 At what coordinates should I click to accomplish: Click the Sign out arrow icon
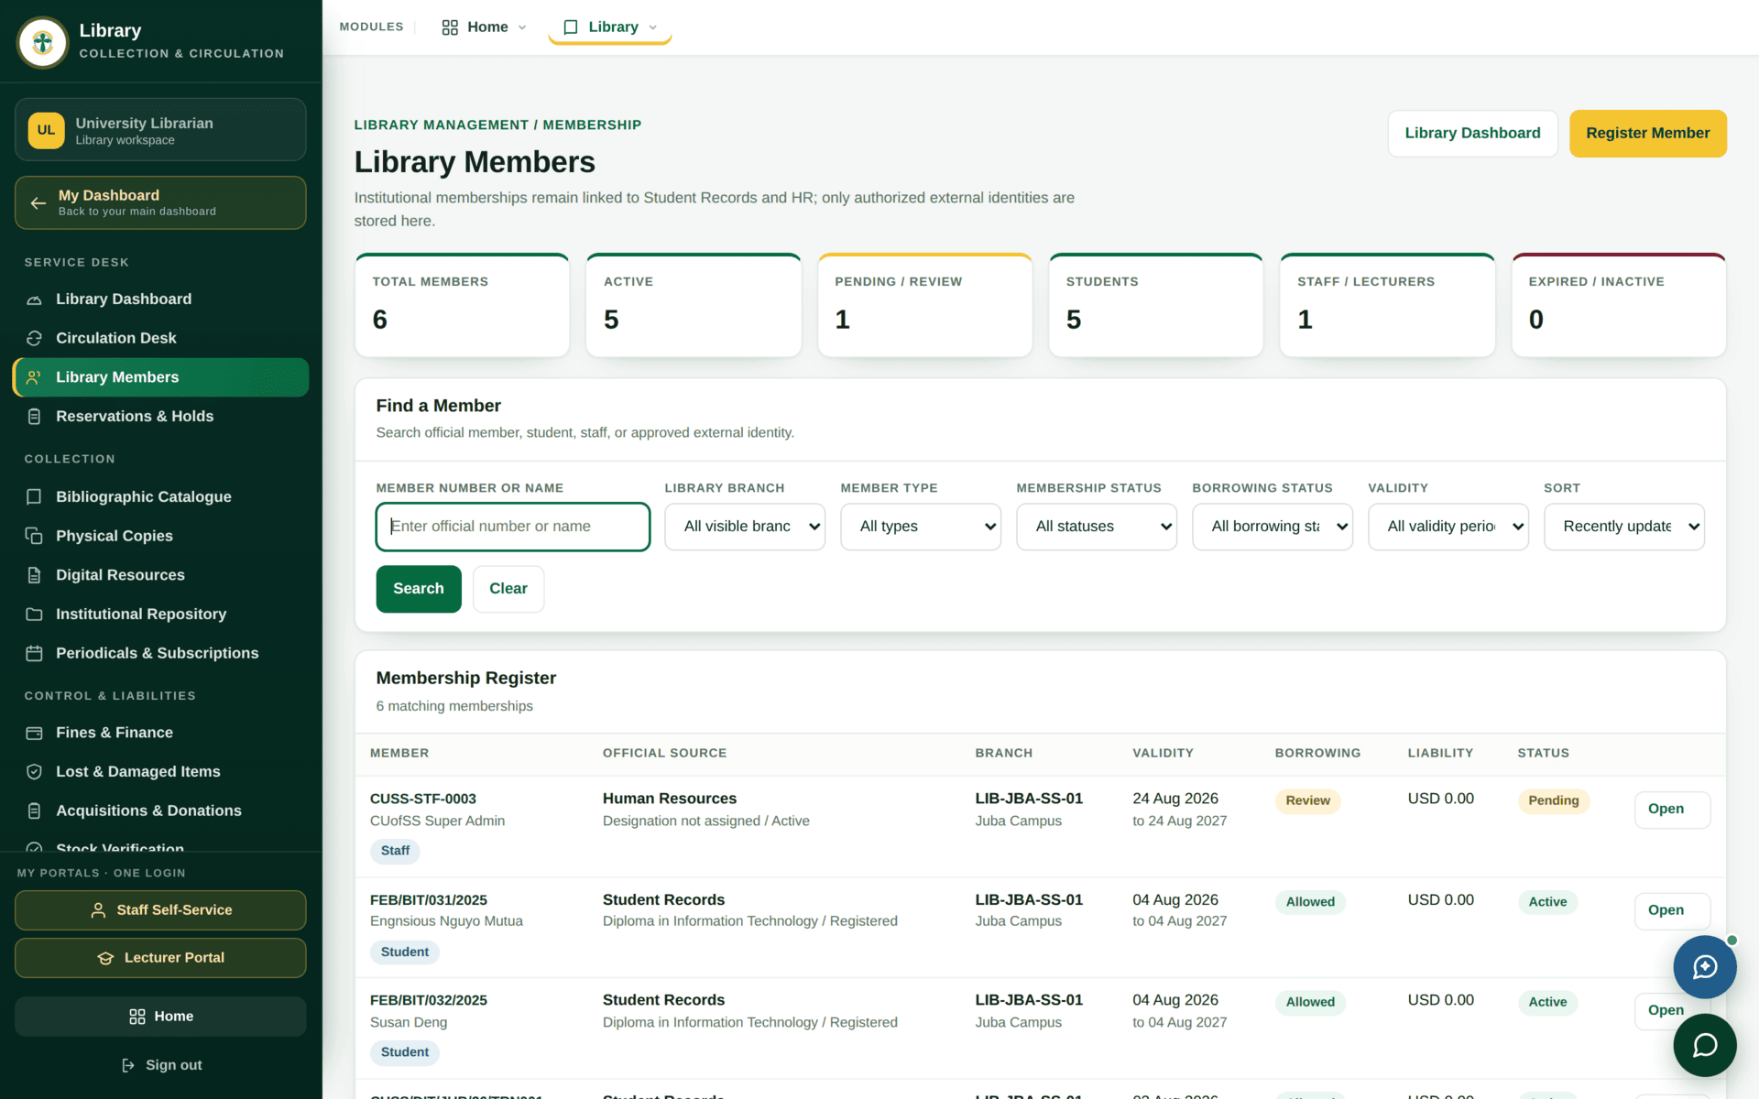click(128, 1065)
